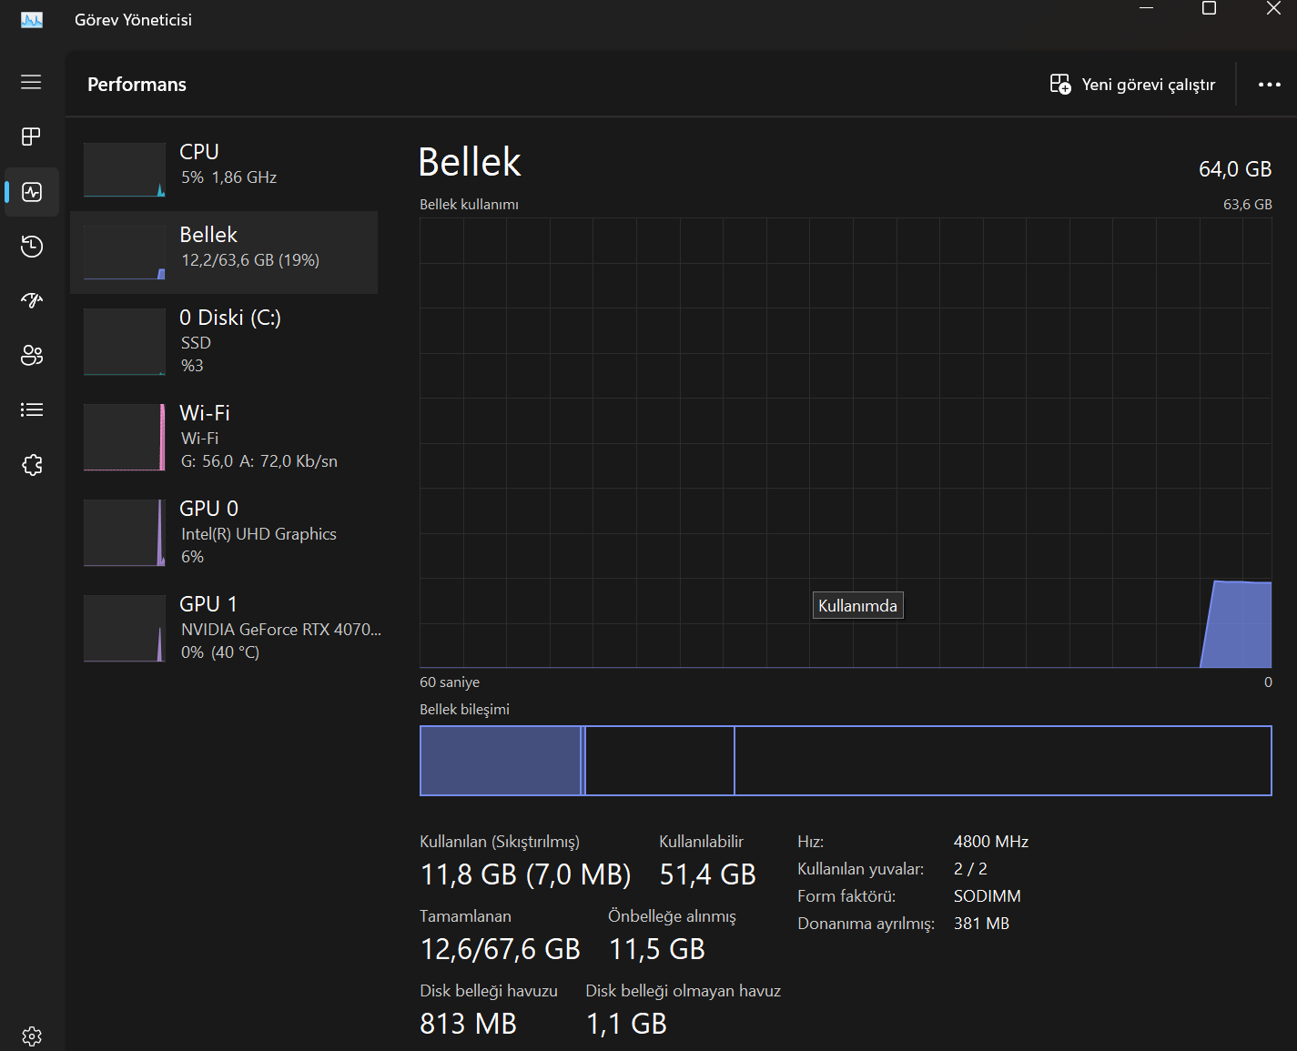The width and height of the screenshot is (1297, 1051).
Task: Select the Performance page icon
Action: pos(32,192)
